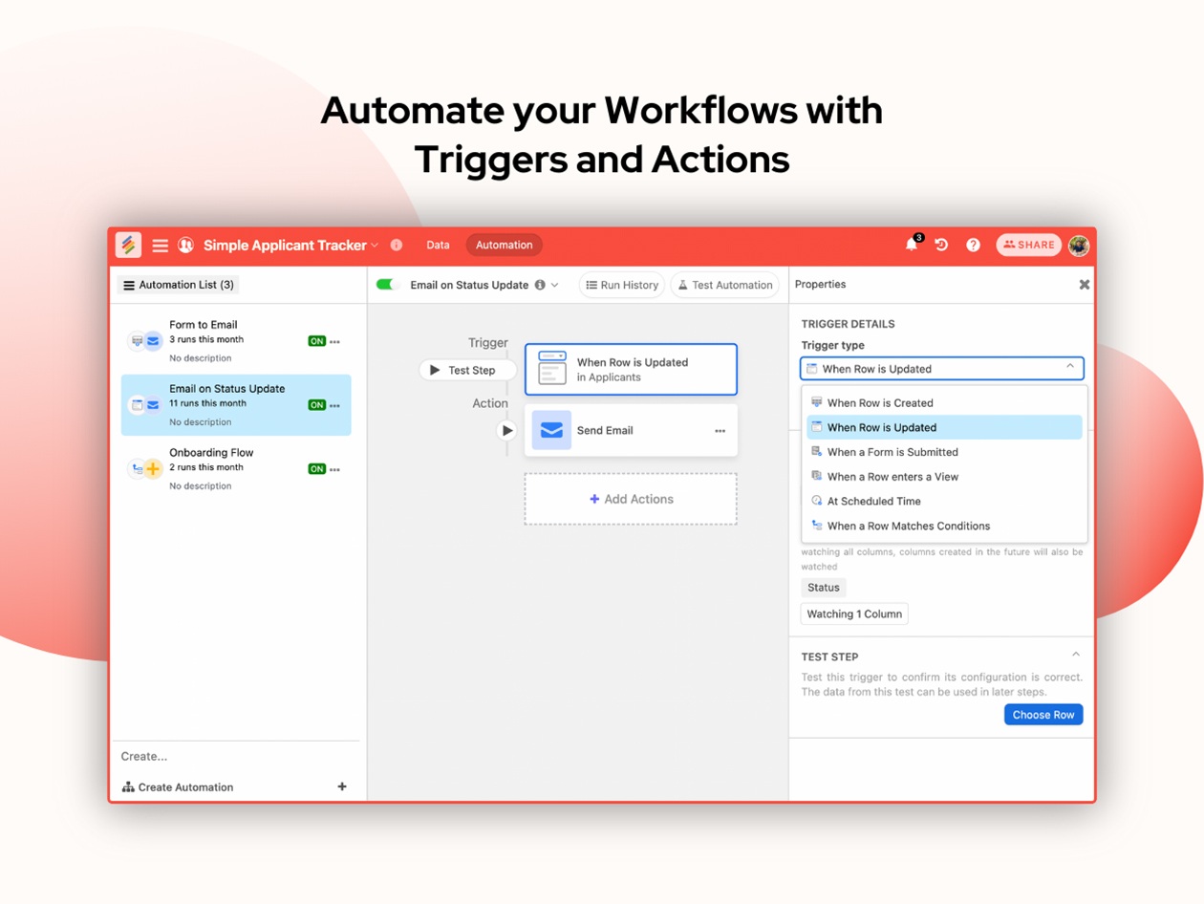Toggle ON badge for Email on Status Update
Screen dimensions: 1204x904
[x=316, y=405]
